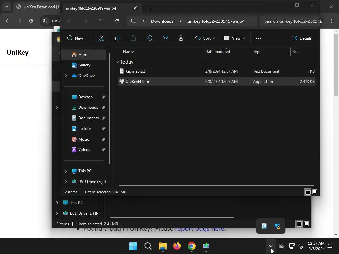Click the file list horizontal scrollbar
Screen dimensions: 339x254
point(216,186)
